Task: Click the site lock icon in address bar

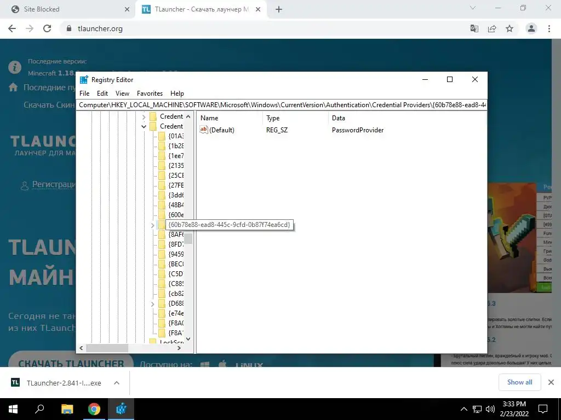Action: pos(69,28)
